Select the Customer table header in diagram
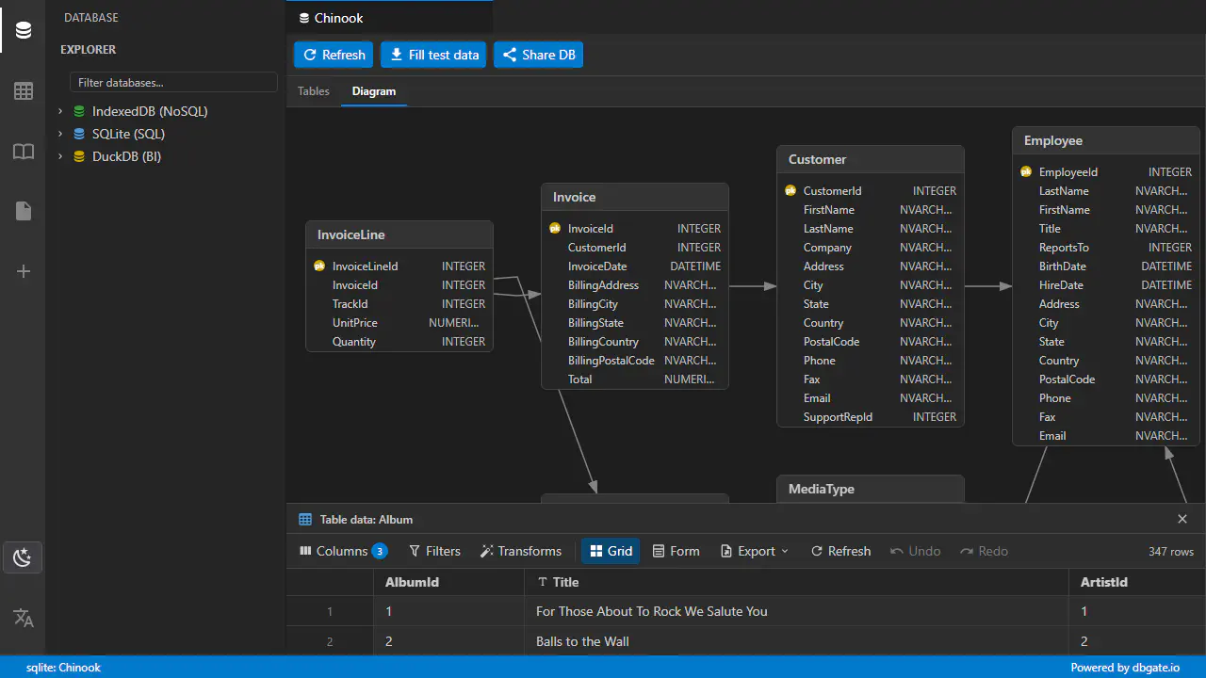 [871, 159]
